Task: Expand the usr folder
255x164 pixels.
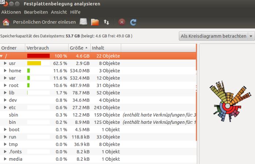Action: 5,63
